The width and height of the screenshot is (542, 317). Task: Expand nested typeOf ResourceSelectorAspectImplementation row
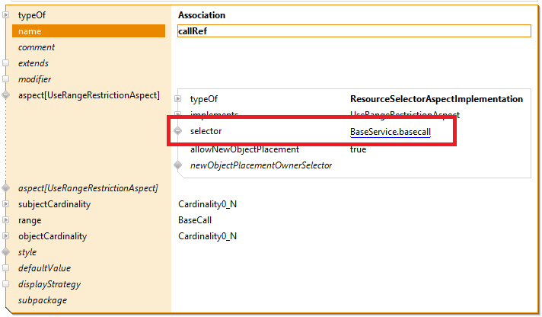(x=178, y=99)
